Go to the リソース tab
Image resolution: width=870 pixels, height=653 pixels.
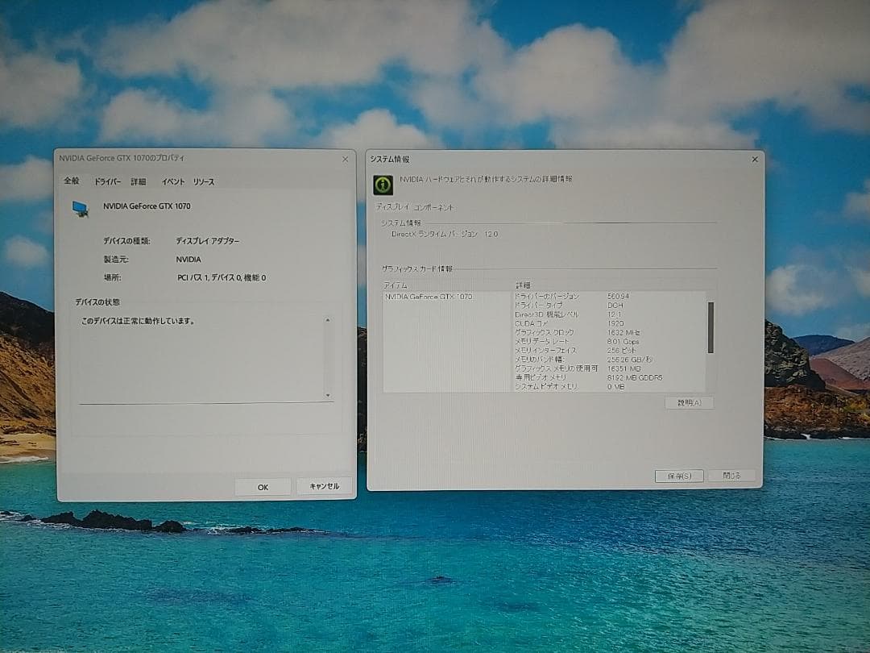[204, 182]
